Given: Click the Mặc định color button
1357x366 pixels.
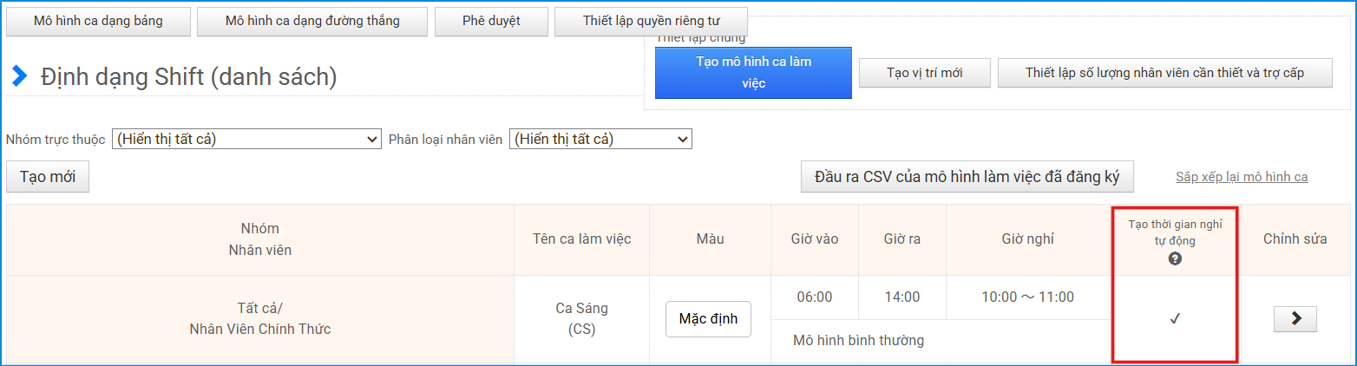Looking at the screenshot, I should coord(708,319).
